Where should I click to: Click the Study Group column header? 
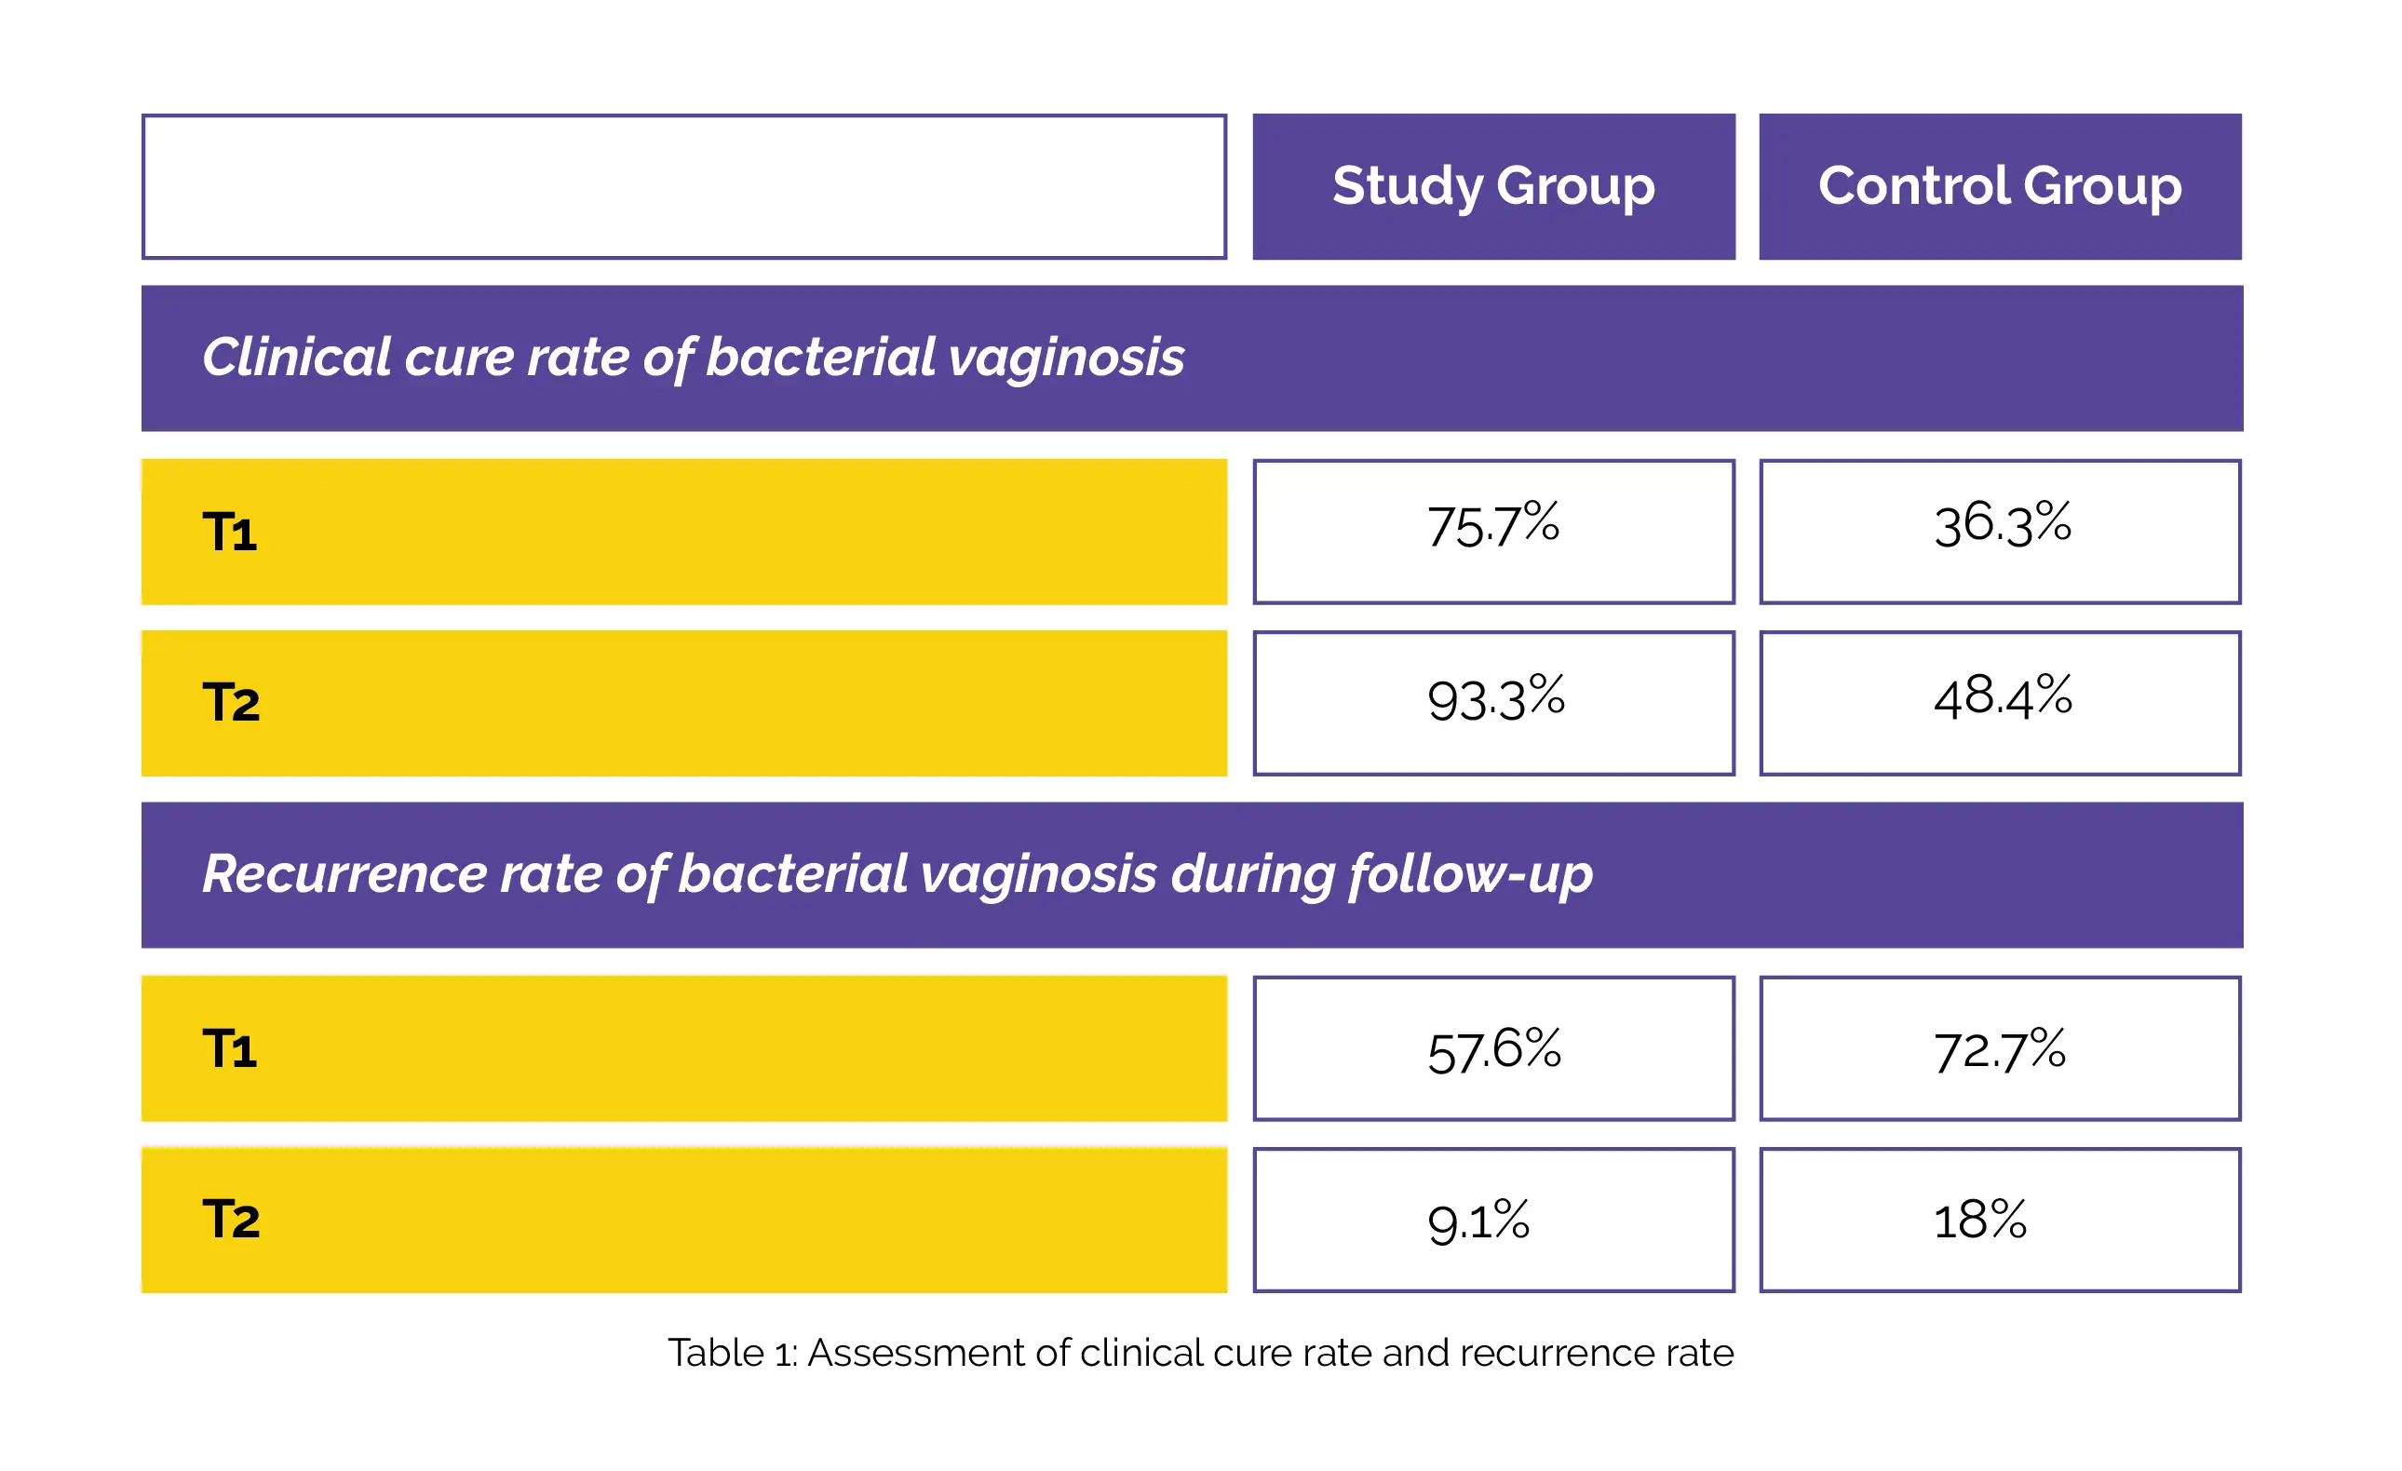click(1493, 186)
